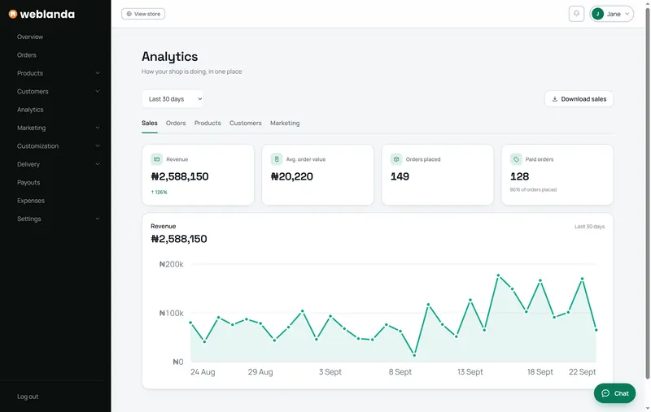
Task: Switch to the Orders analytics tab
Action: tap(176, 123)
